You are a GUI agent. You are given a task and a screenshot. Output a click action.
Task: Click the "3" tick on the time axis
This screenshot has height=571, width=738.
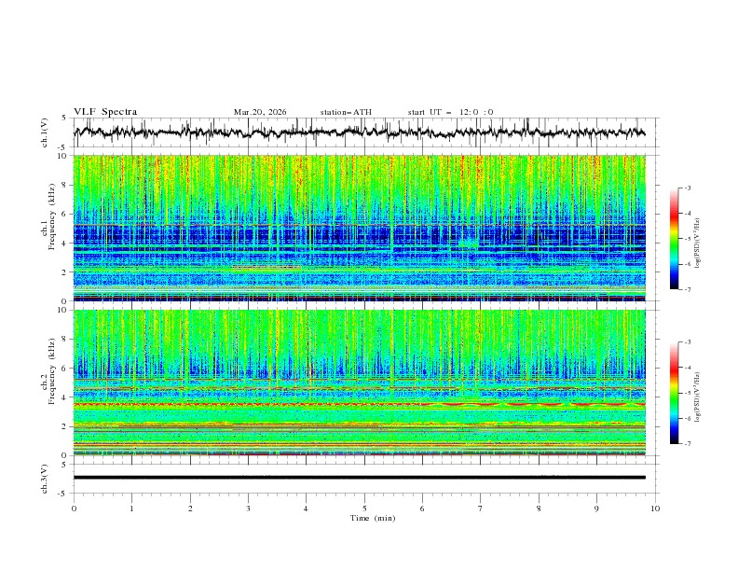tap(248, 508)
